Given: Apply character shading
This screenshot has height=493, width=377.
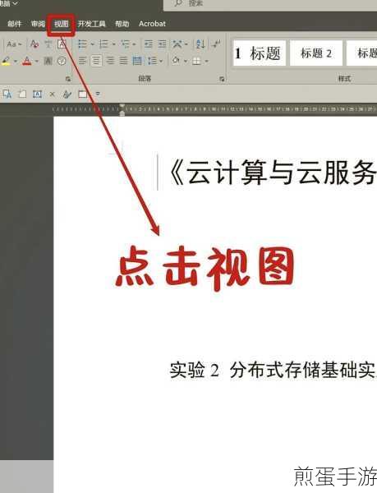Looking at the screenshot, I should [x=48, y=61].
